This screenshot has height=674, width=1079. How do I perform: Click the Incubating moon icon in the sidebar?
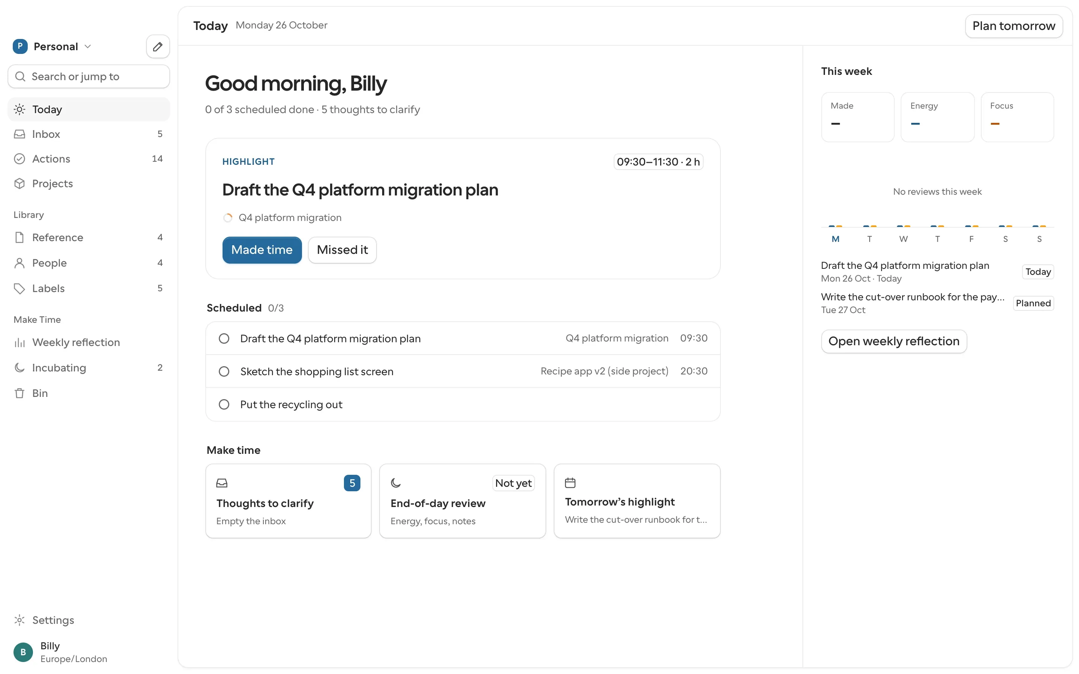19,367
